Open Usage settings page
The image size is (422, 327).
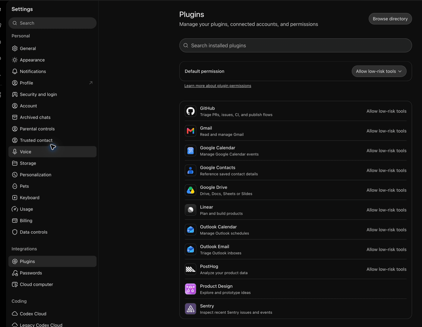52,209
